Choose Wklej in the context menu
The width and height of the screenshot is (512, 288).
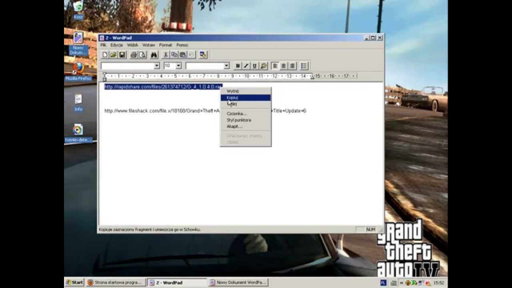click(x=246, y=104)
